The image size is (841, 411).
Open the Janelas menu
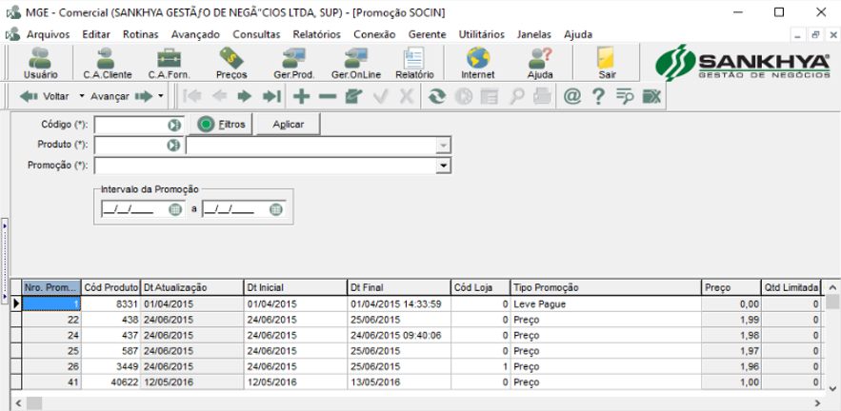point(533,34)
